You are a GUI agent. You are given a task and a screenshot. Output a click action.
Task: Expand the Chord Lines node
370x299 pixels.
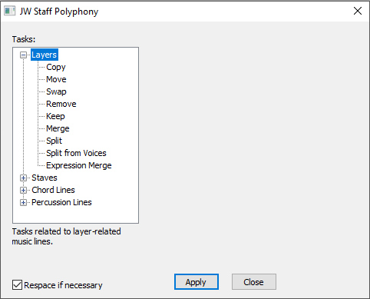click(23, 190)
